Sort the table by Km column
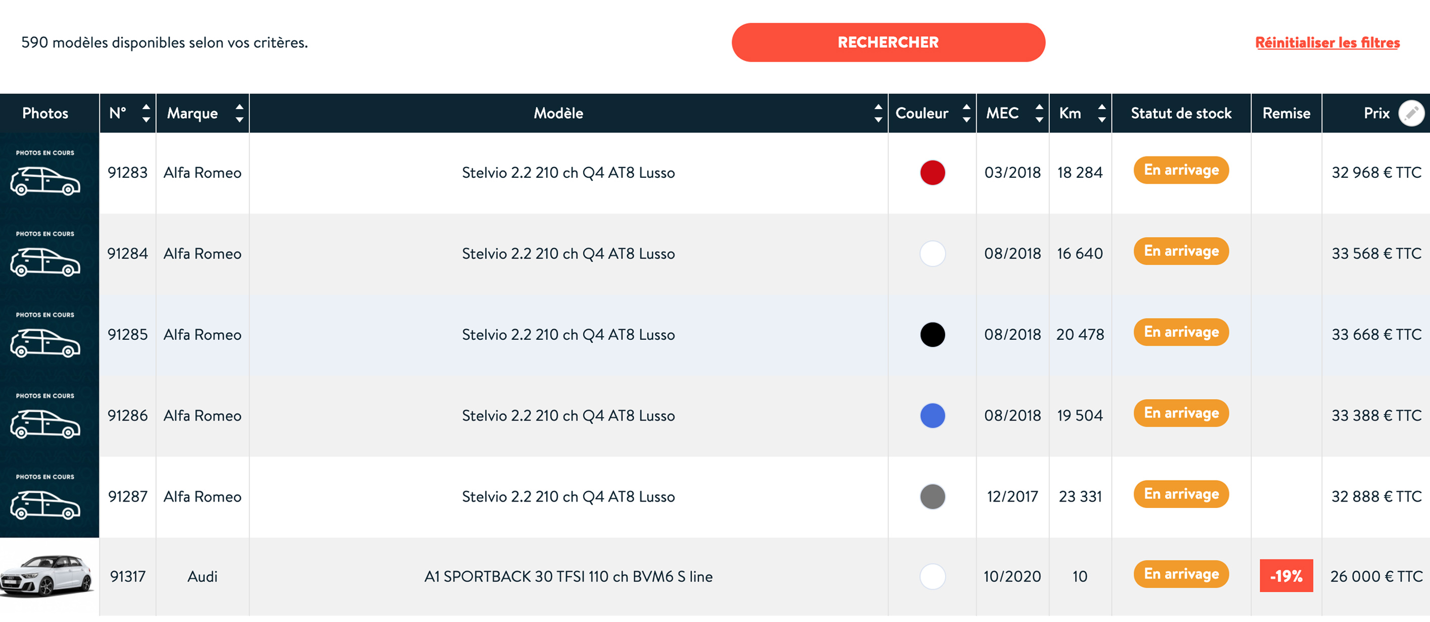Viewport: 1430px width, 622px height. coord(1101,113)
